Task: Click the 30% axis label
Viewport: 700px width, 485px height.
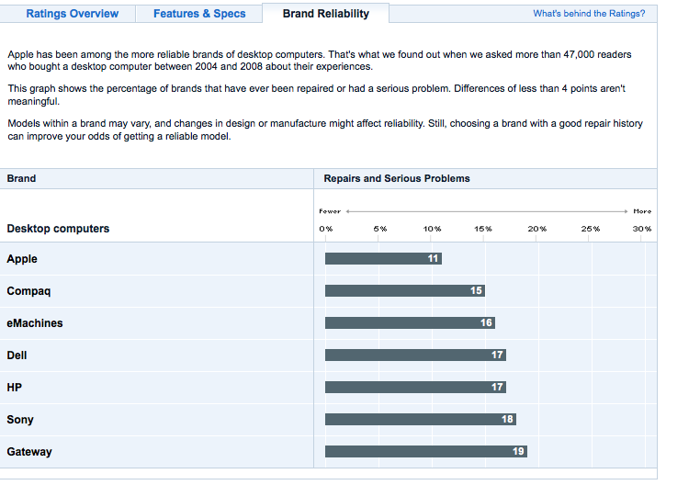Action: click(642, 229)
